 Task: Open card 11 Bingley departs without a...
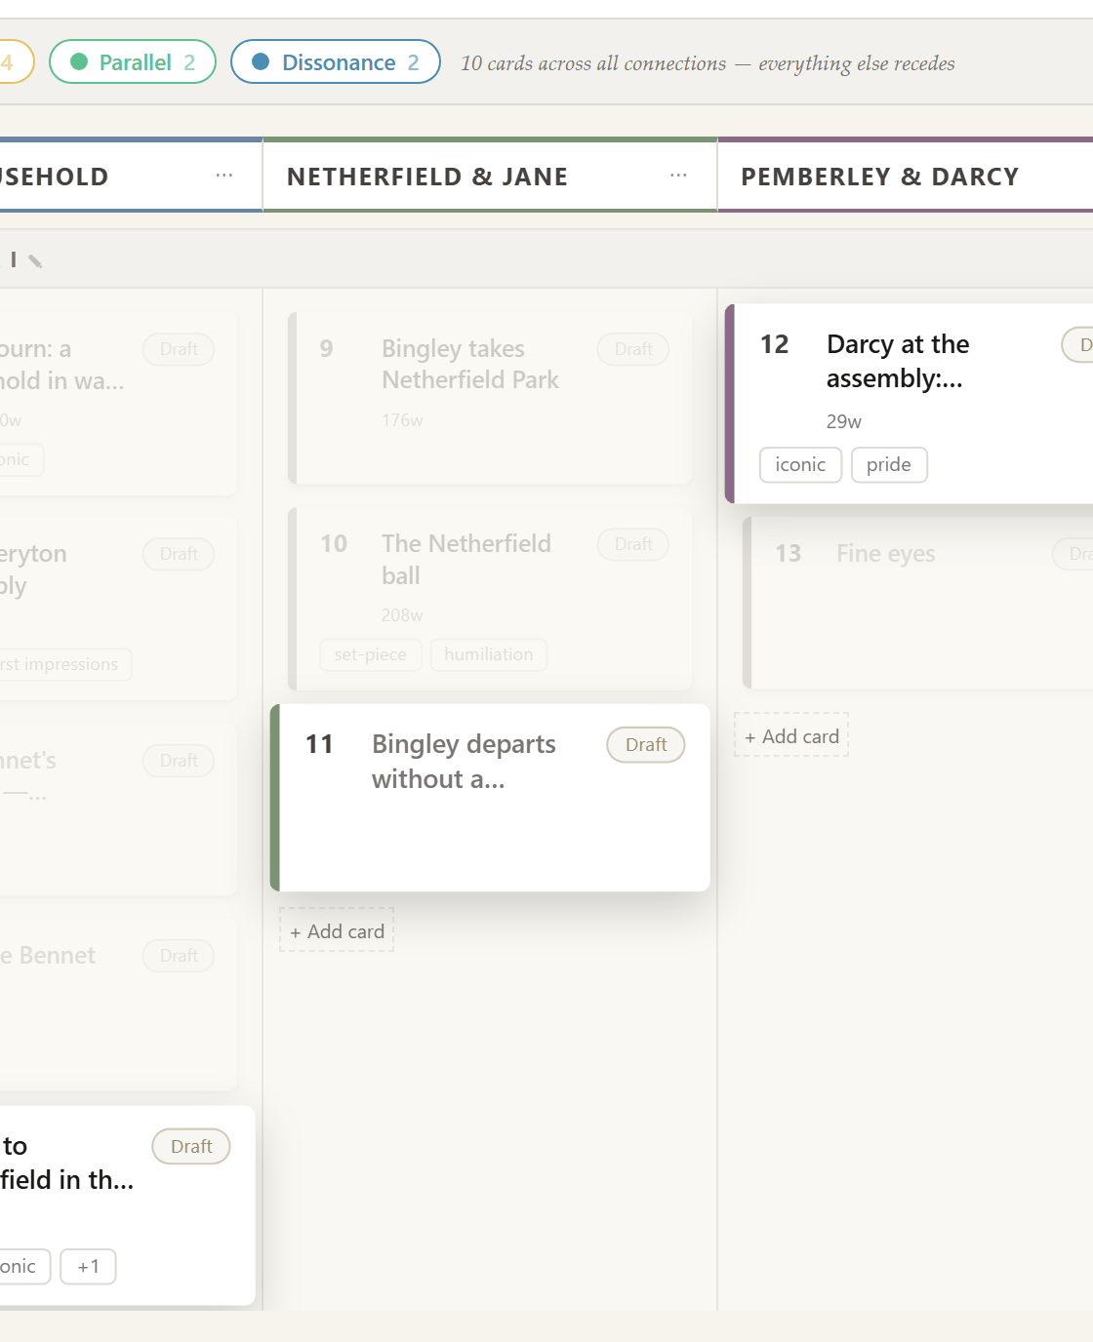pyautogui.click(x=490, y=798)
